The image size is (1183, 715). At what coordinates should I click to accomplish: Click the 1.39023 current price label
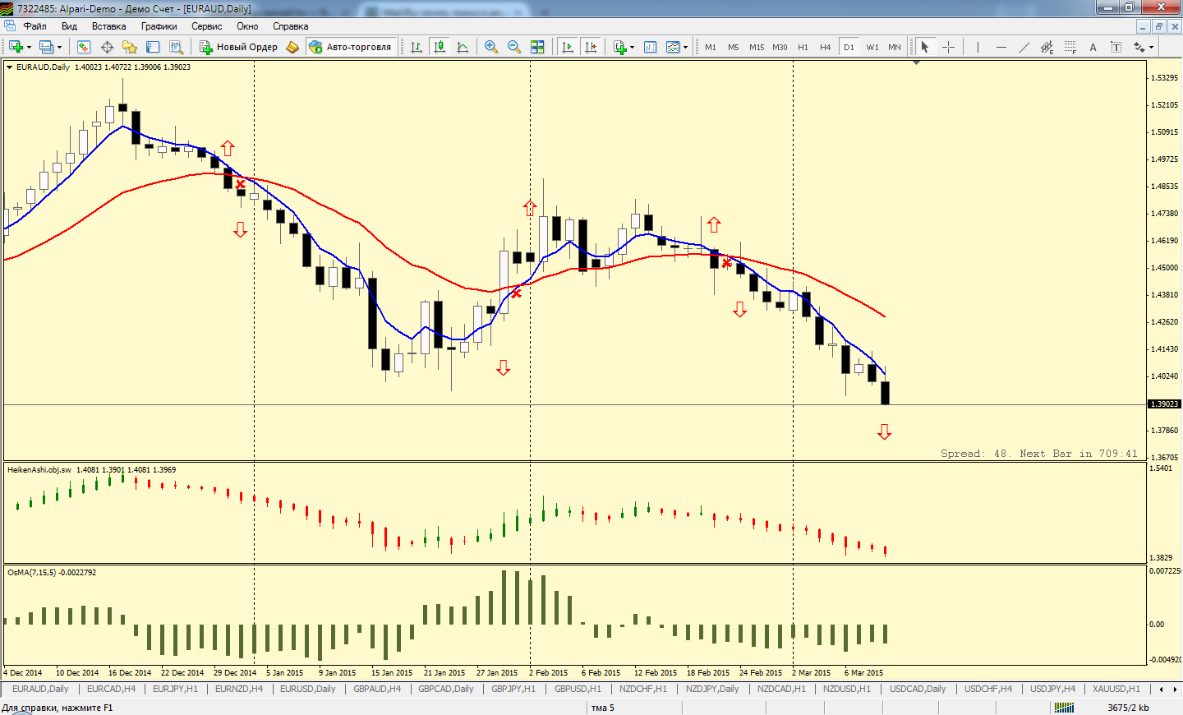click(1164, 404)
